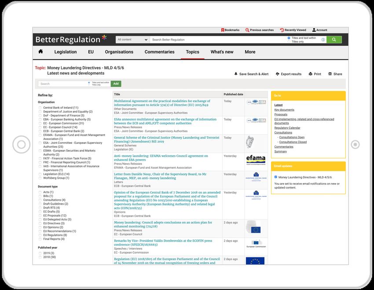Check the 2019 (3) published year
This screenshot has width=374, height=290.
pos(40,253)
